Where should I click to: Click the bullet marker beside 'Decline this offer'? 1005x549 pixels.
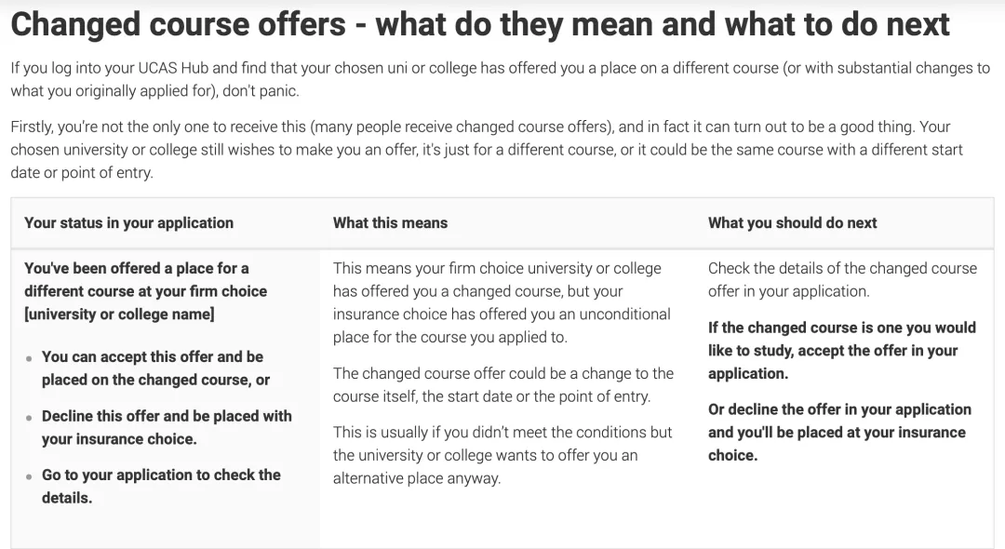click(29, 418)
